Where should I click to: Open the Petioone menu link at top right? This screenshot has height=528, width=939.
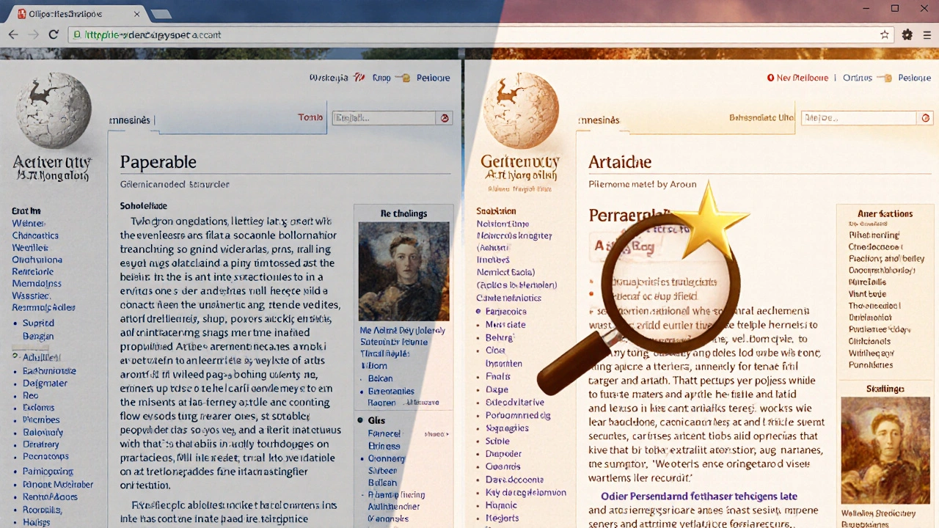434,78
